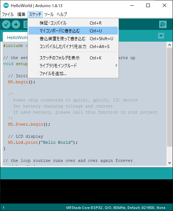Viewport: 173px width, 211px height.
Task: Choose 検証・コンパイル menu entry
Action: coord(73,23)
